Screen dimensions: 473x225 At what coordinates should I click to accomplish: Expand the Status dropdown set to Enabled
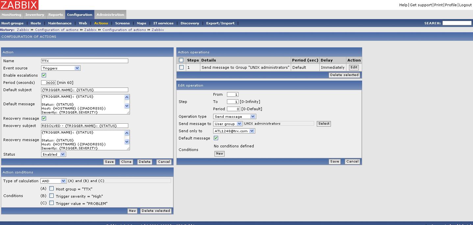tap(54, 154)
